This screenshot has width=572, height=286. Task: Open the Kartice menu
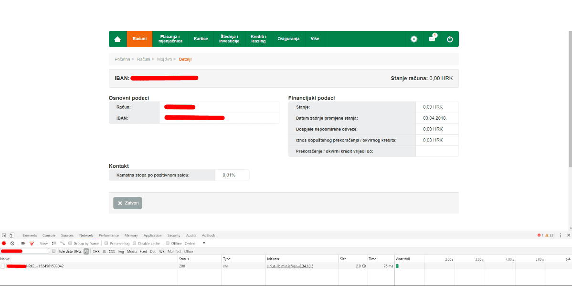(x=201, y=39)
